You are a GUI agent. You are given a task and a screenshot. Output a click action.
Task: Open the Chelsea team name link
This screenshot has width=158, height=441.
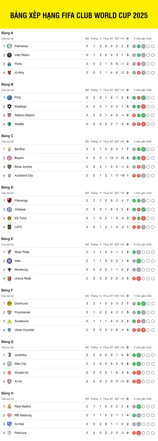click(x=20, y=209)
